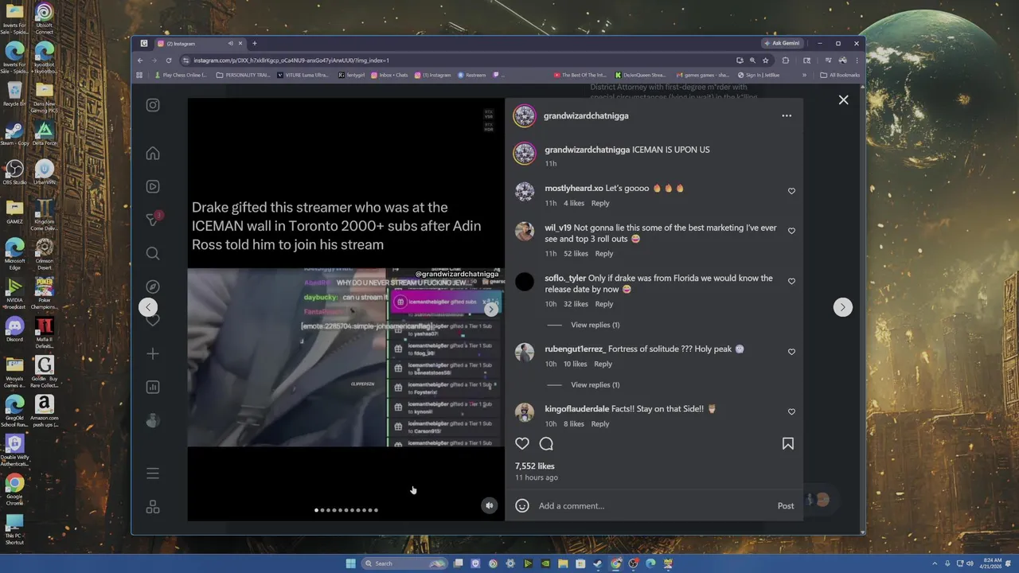Click the taskbar Search box
Screen dimensions: 1019x573
click(x=404, y=563)
